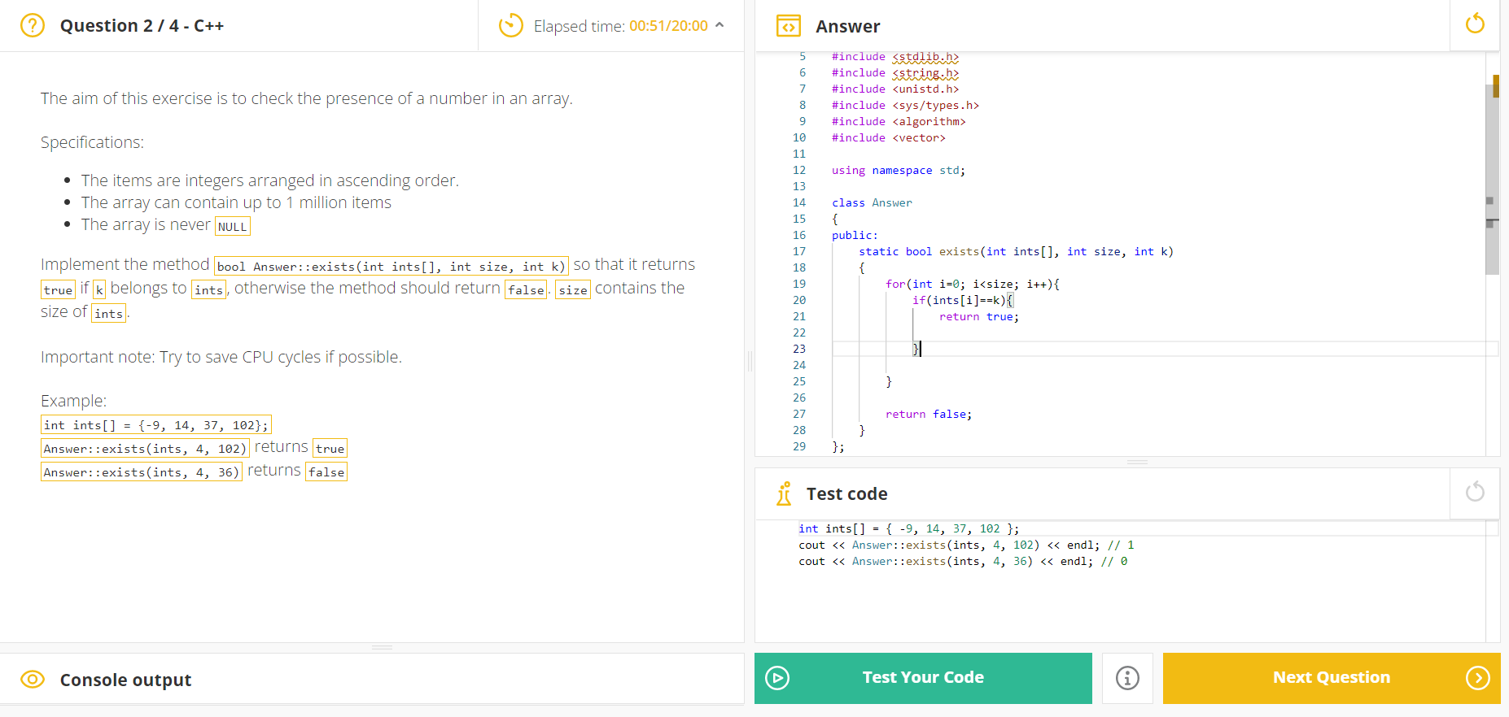Toggle the Console output eye icon
This screenshot has width=1509, height=717.
coord(33,680)
